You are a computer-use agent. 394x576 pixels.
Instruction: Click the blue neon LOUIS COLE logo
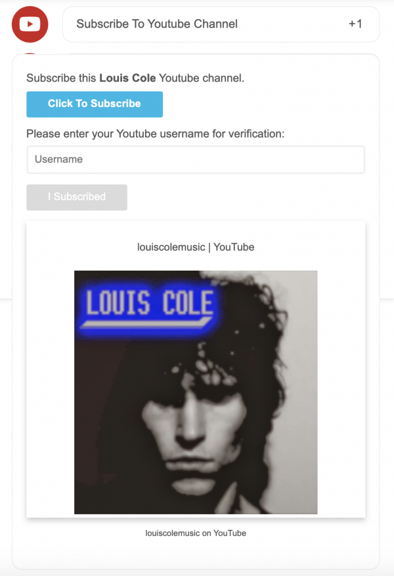(x=149, y=308)
